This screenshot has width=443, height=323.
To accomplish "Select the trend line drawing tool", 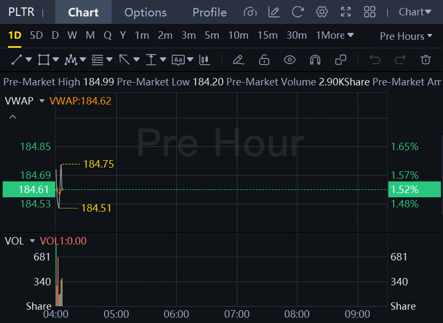I will point(17,60).
